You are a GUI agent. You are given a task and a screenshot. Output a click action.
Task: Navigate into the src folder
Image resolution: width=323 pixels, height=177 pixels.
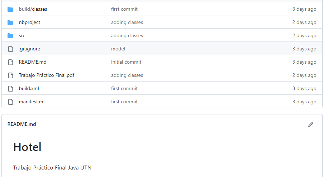(22, 36)
